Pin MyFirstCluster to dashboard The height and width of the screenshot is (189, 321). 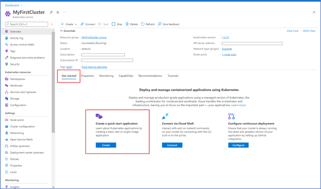click(x=51, y=12)
